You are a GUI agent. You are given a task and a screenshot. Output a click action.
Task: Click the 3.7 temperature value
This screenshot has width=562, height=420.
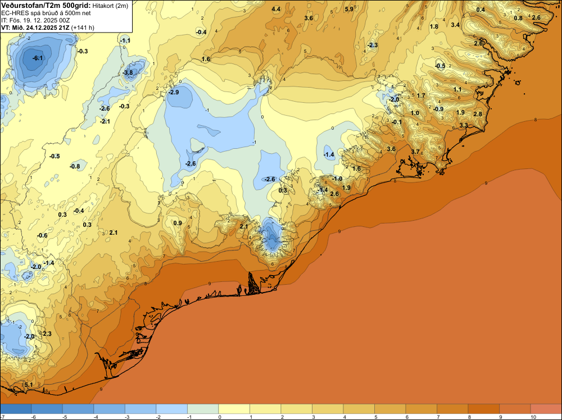pos(415,152)
